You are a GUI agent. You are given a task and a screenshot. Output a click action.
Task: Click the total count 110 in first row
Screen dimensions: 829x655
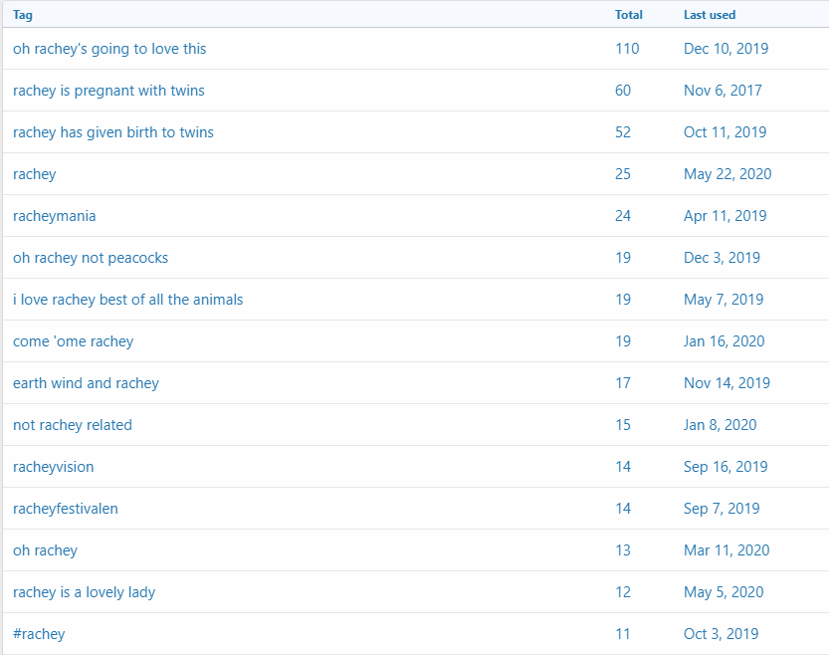tap(627, 49)
